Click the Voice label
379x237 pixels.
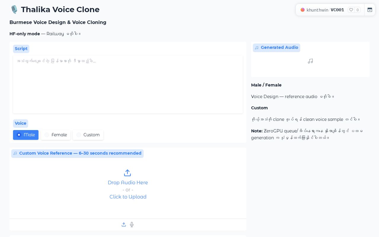(x=20, y=123)
